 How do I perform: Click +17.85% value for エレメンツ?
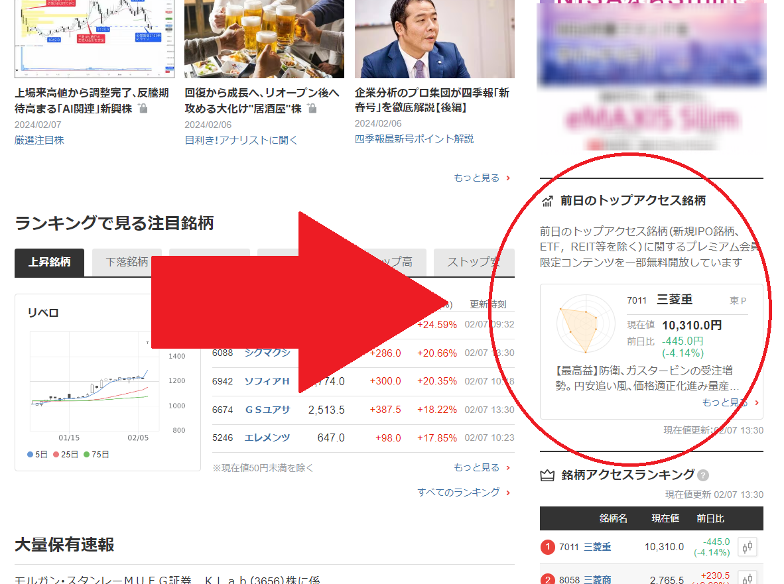(x=437, y=438)
